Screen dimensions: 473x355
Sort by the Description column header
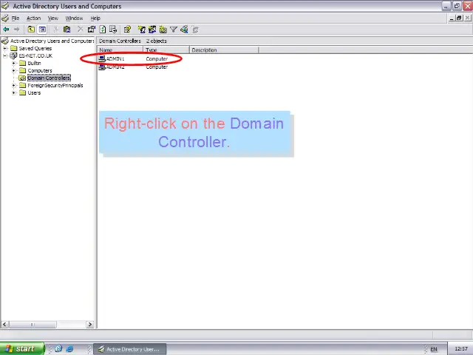pos(224,50)
